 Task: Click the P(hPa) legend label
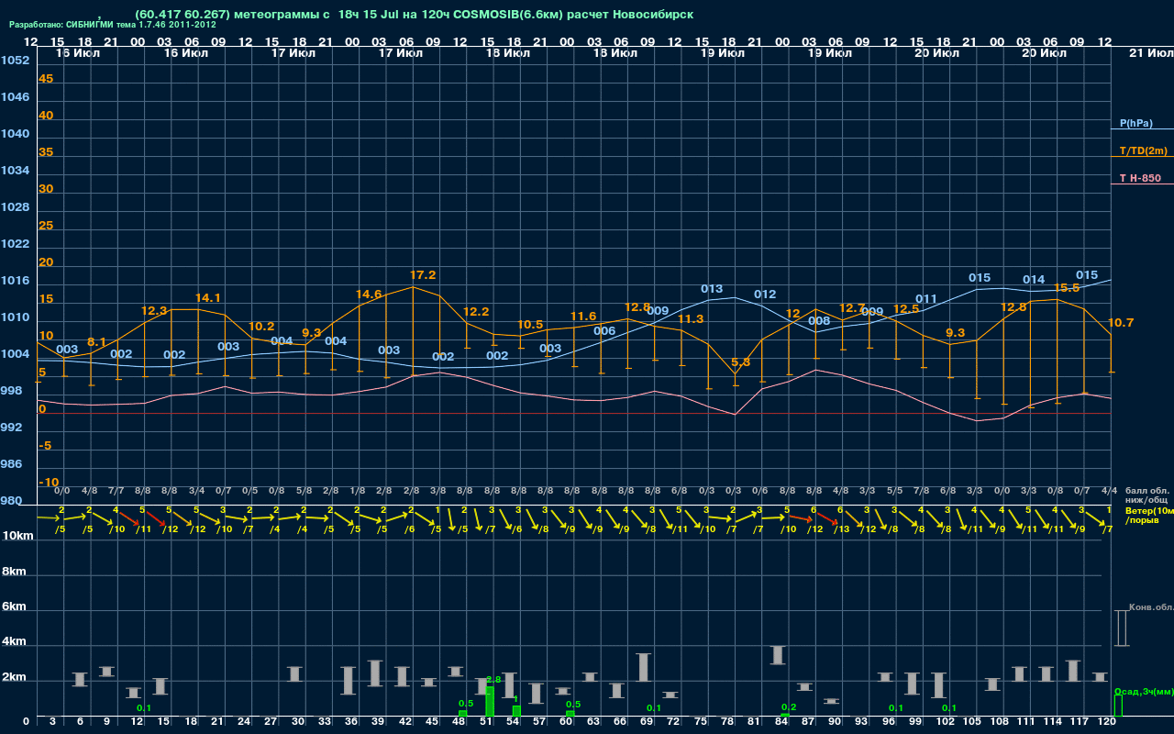point(1135,123)
